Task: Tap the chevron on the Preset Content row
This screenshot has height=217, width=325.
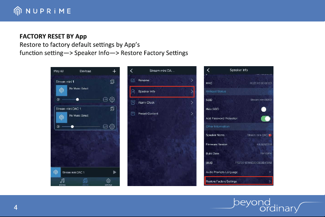Action: pos(192,114)
